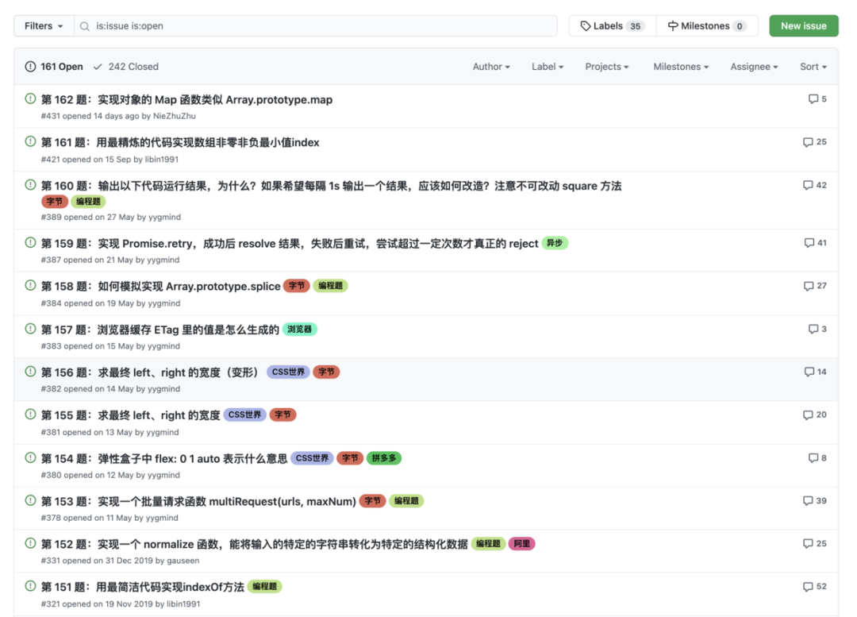Click the comment bubble showing 42

point(809,185)
